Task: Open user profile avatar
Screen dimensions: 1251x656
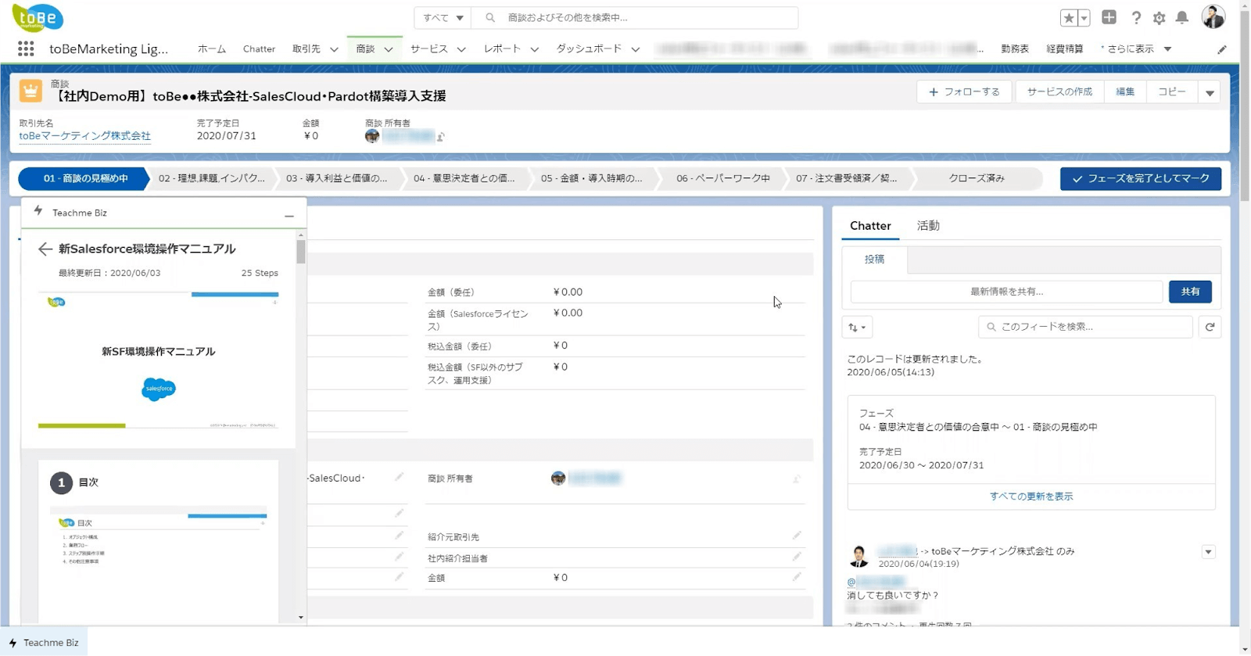Action: pos(1213,16)
